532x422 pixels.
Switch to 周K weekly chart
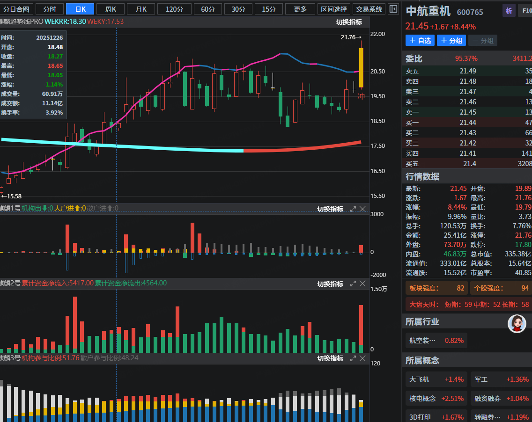click(111, 9)
